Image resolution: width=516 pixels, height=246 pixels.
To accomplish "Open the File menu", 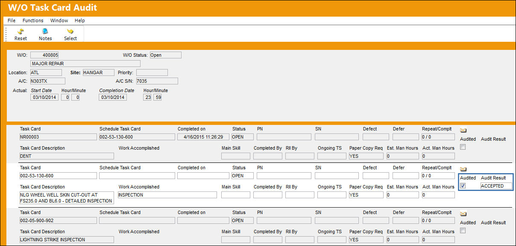I will [x=12, y=20].
